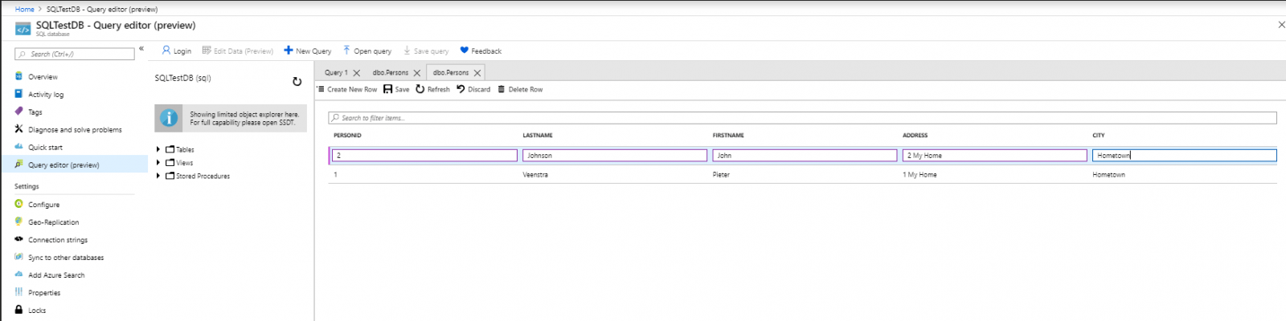Click Create New Row
The image size is (1286, 321).
click(x=346, y=89)
